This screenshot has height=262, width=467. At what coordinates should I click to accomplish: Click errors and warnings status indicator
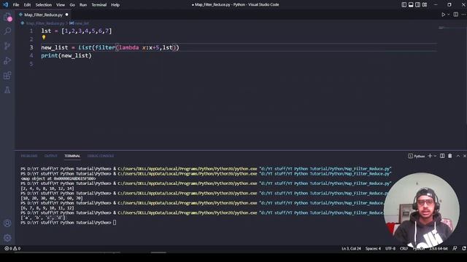click(12, 248)
